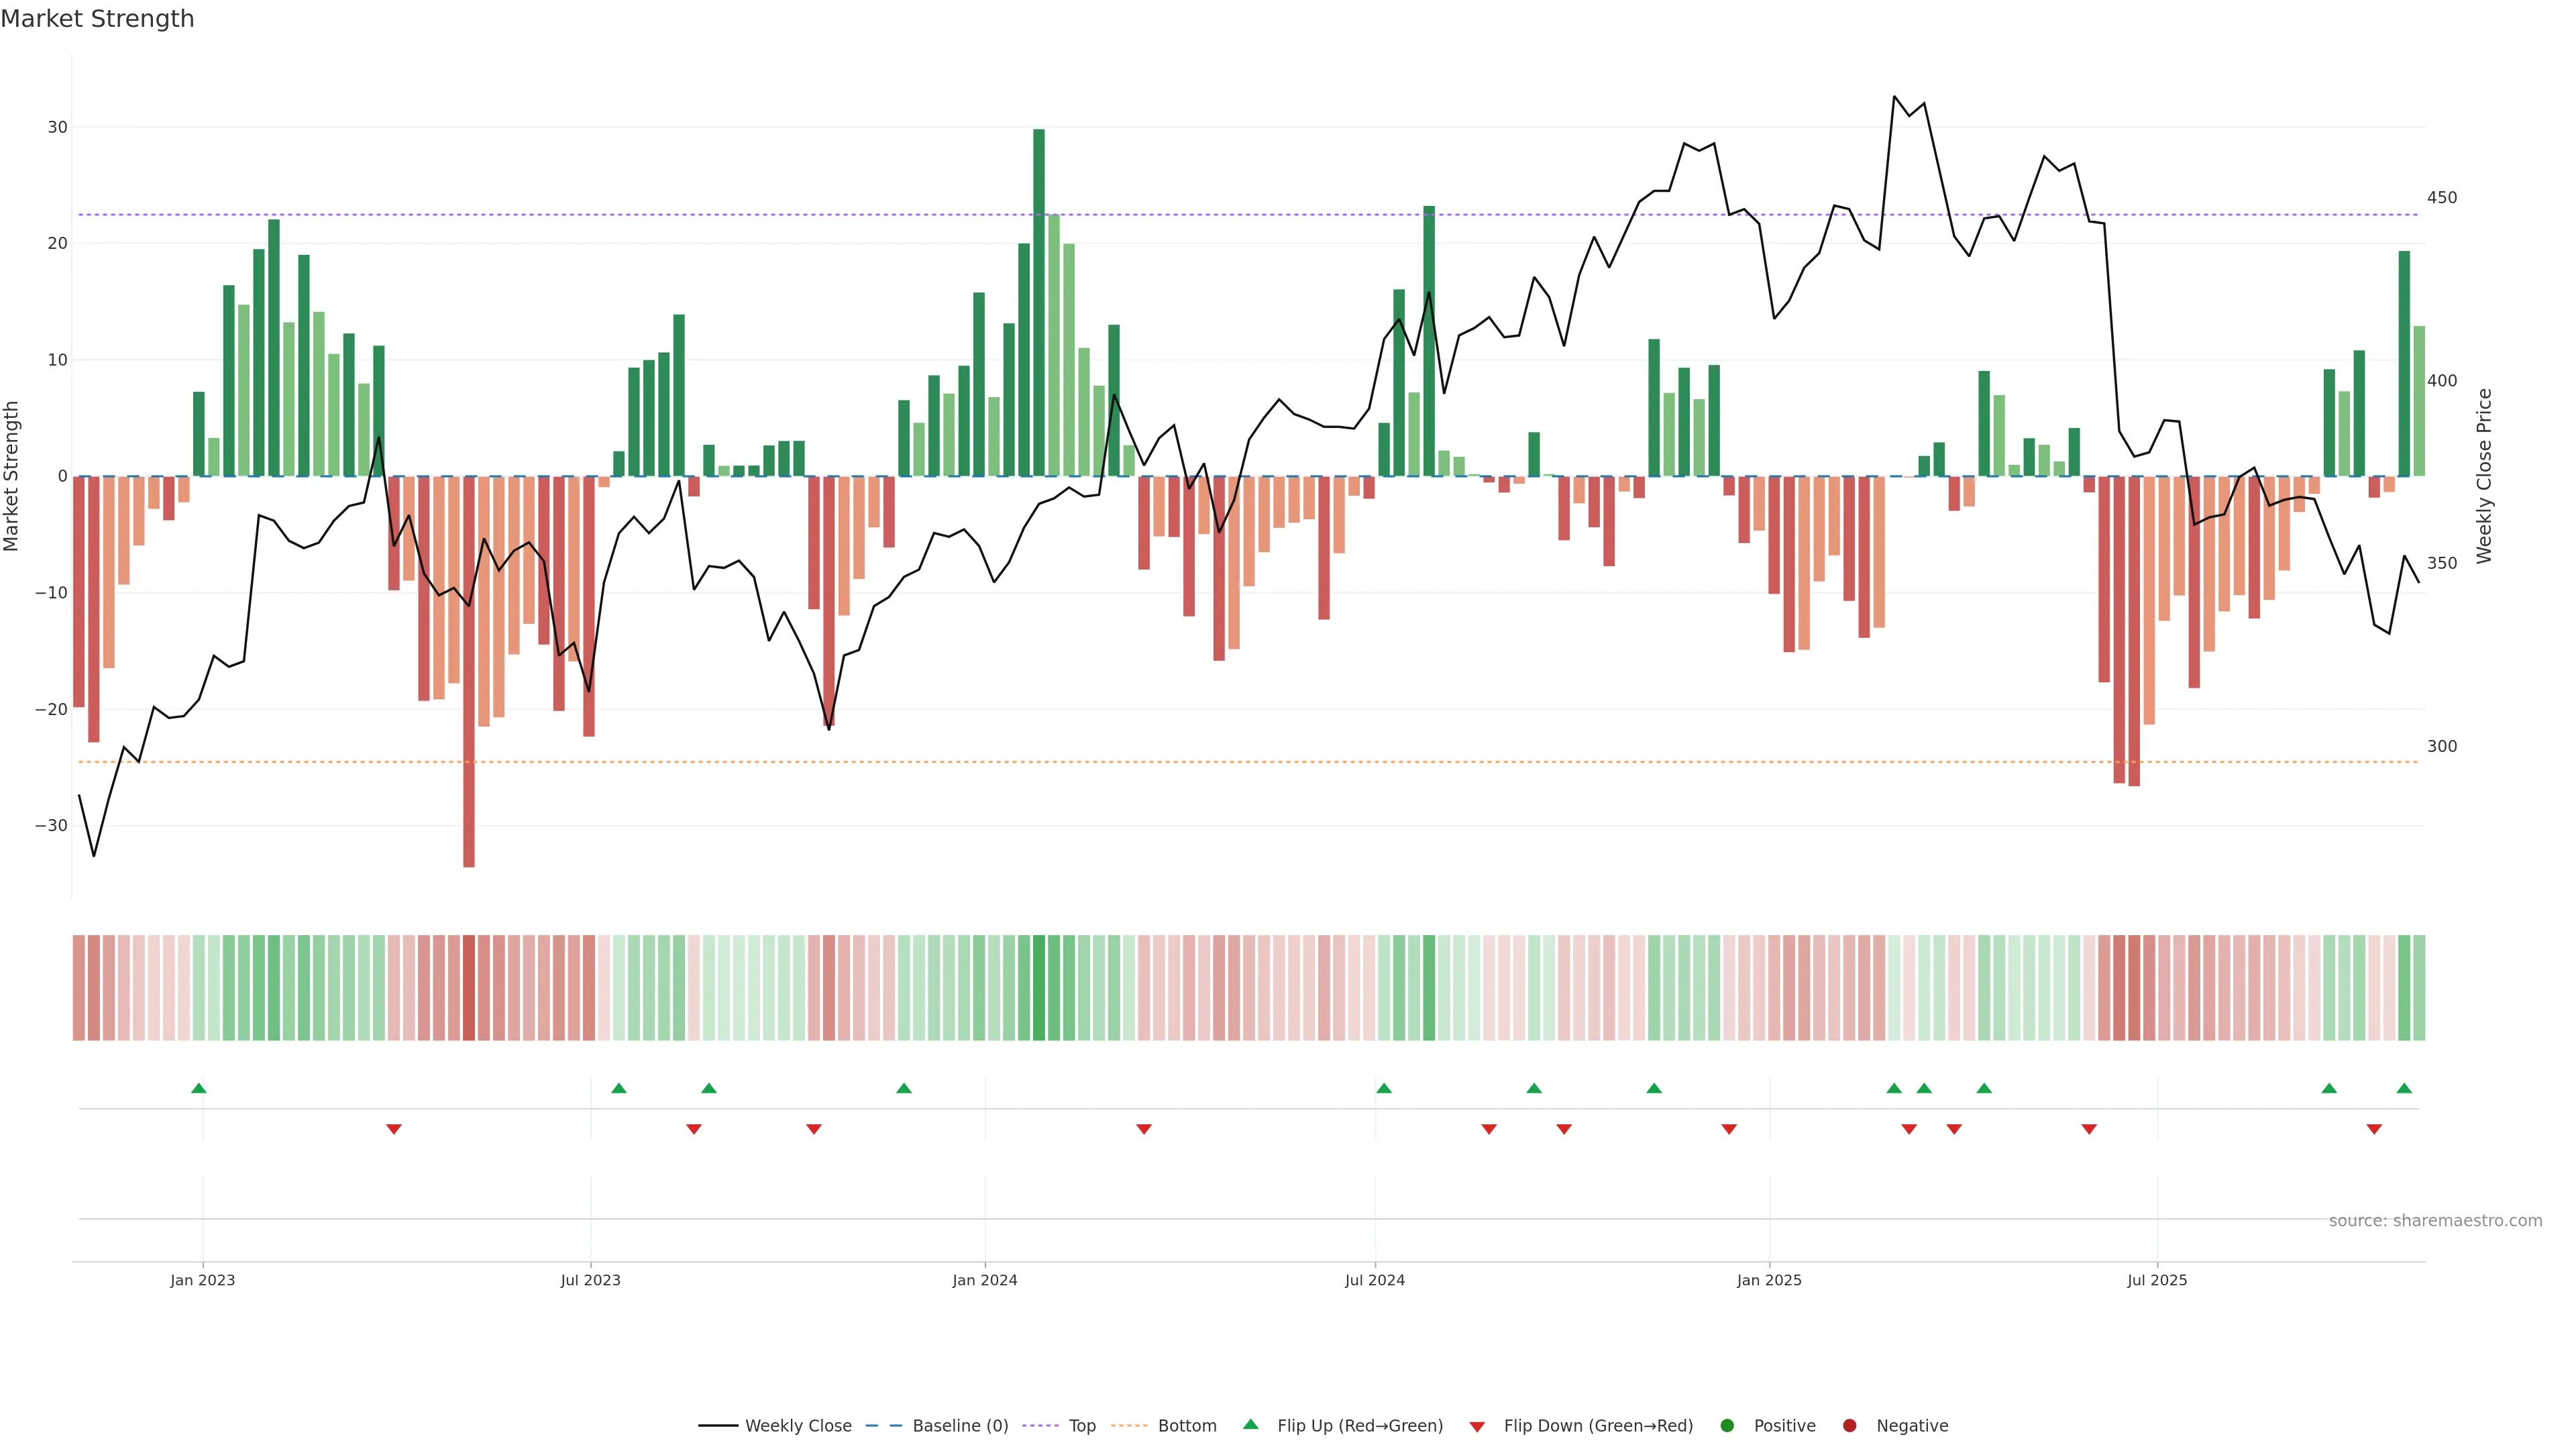Click the red Negative circle in legend

pos(1849,1426)
